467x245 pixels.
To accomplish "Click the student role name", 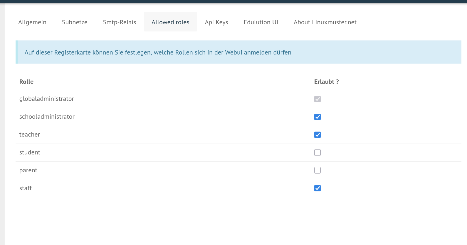I will [x=30, y=152].
